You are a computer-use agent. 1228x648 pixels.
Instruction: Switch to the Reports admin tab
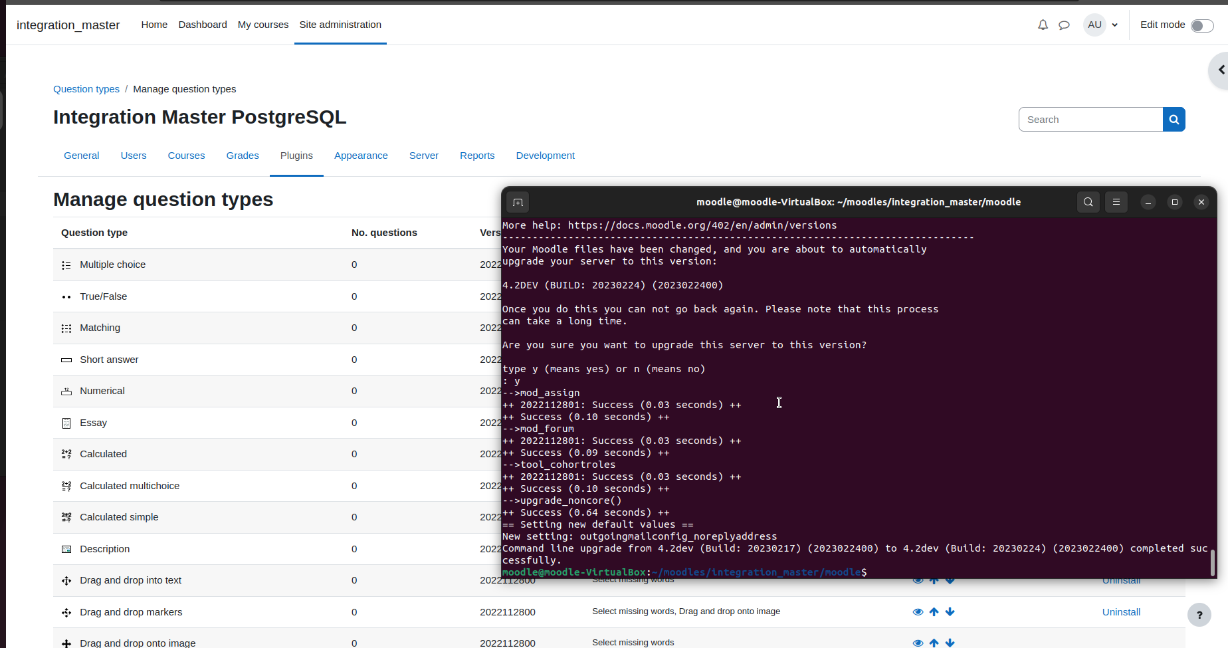pyautogui.click(x=477, y=156)
